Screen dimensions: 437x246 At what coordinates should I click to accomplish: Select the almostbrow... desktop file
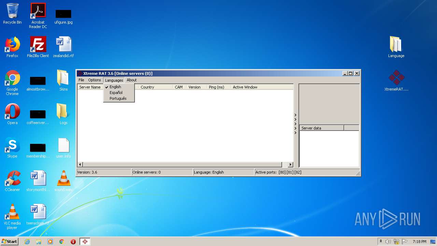click(x=38, y=84)
